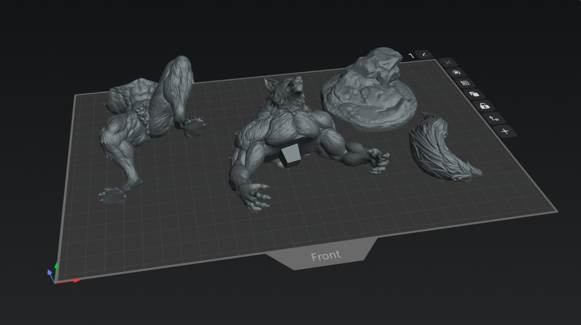Open plate settings icon below padlock

coord(494,118)
